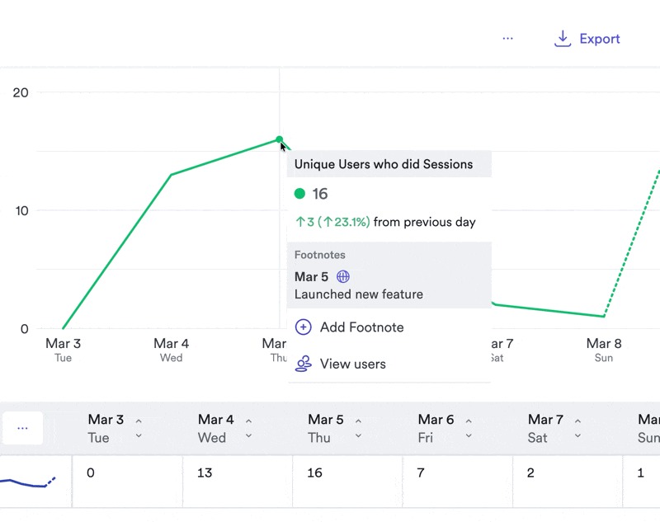Click the Mar 8 data point on the line
The image size is (660, 522).
604,316
